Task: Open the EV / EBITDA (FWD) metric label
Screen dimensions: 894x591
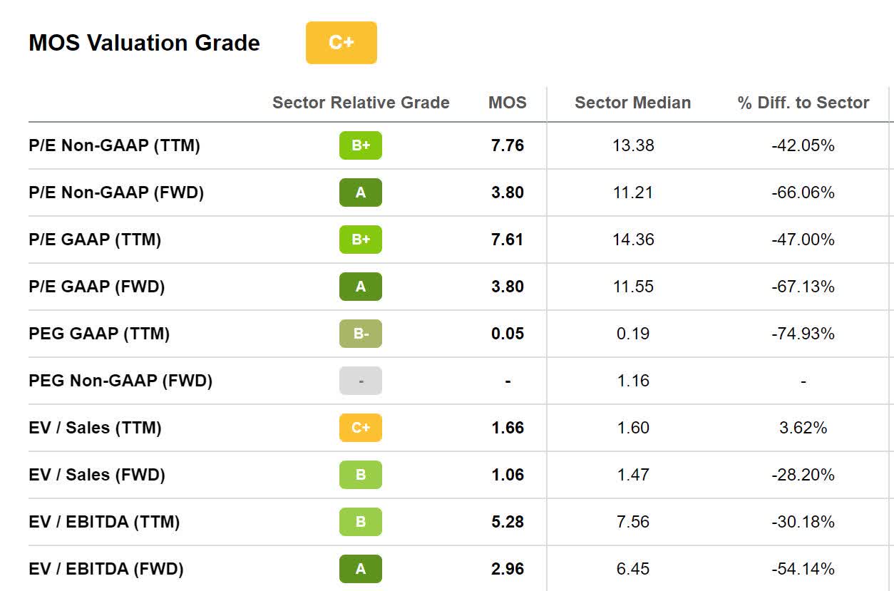Action: tap(106, 569)
